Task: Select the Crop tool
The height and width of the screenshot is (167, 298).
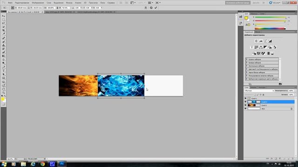Action: (x=3, y=30)
